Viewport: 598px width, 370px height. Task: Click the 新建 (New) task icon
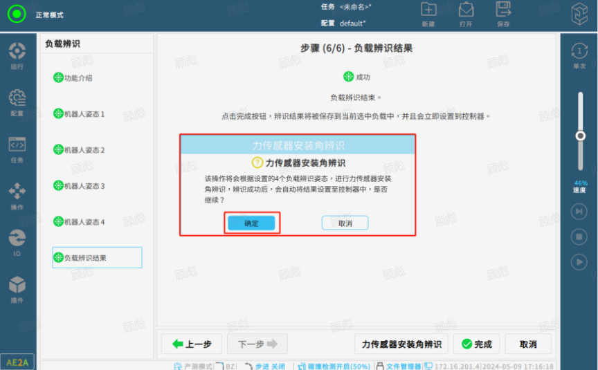[x=428, y=12]
